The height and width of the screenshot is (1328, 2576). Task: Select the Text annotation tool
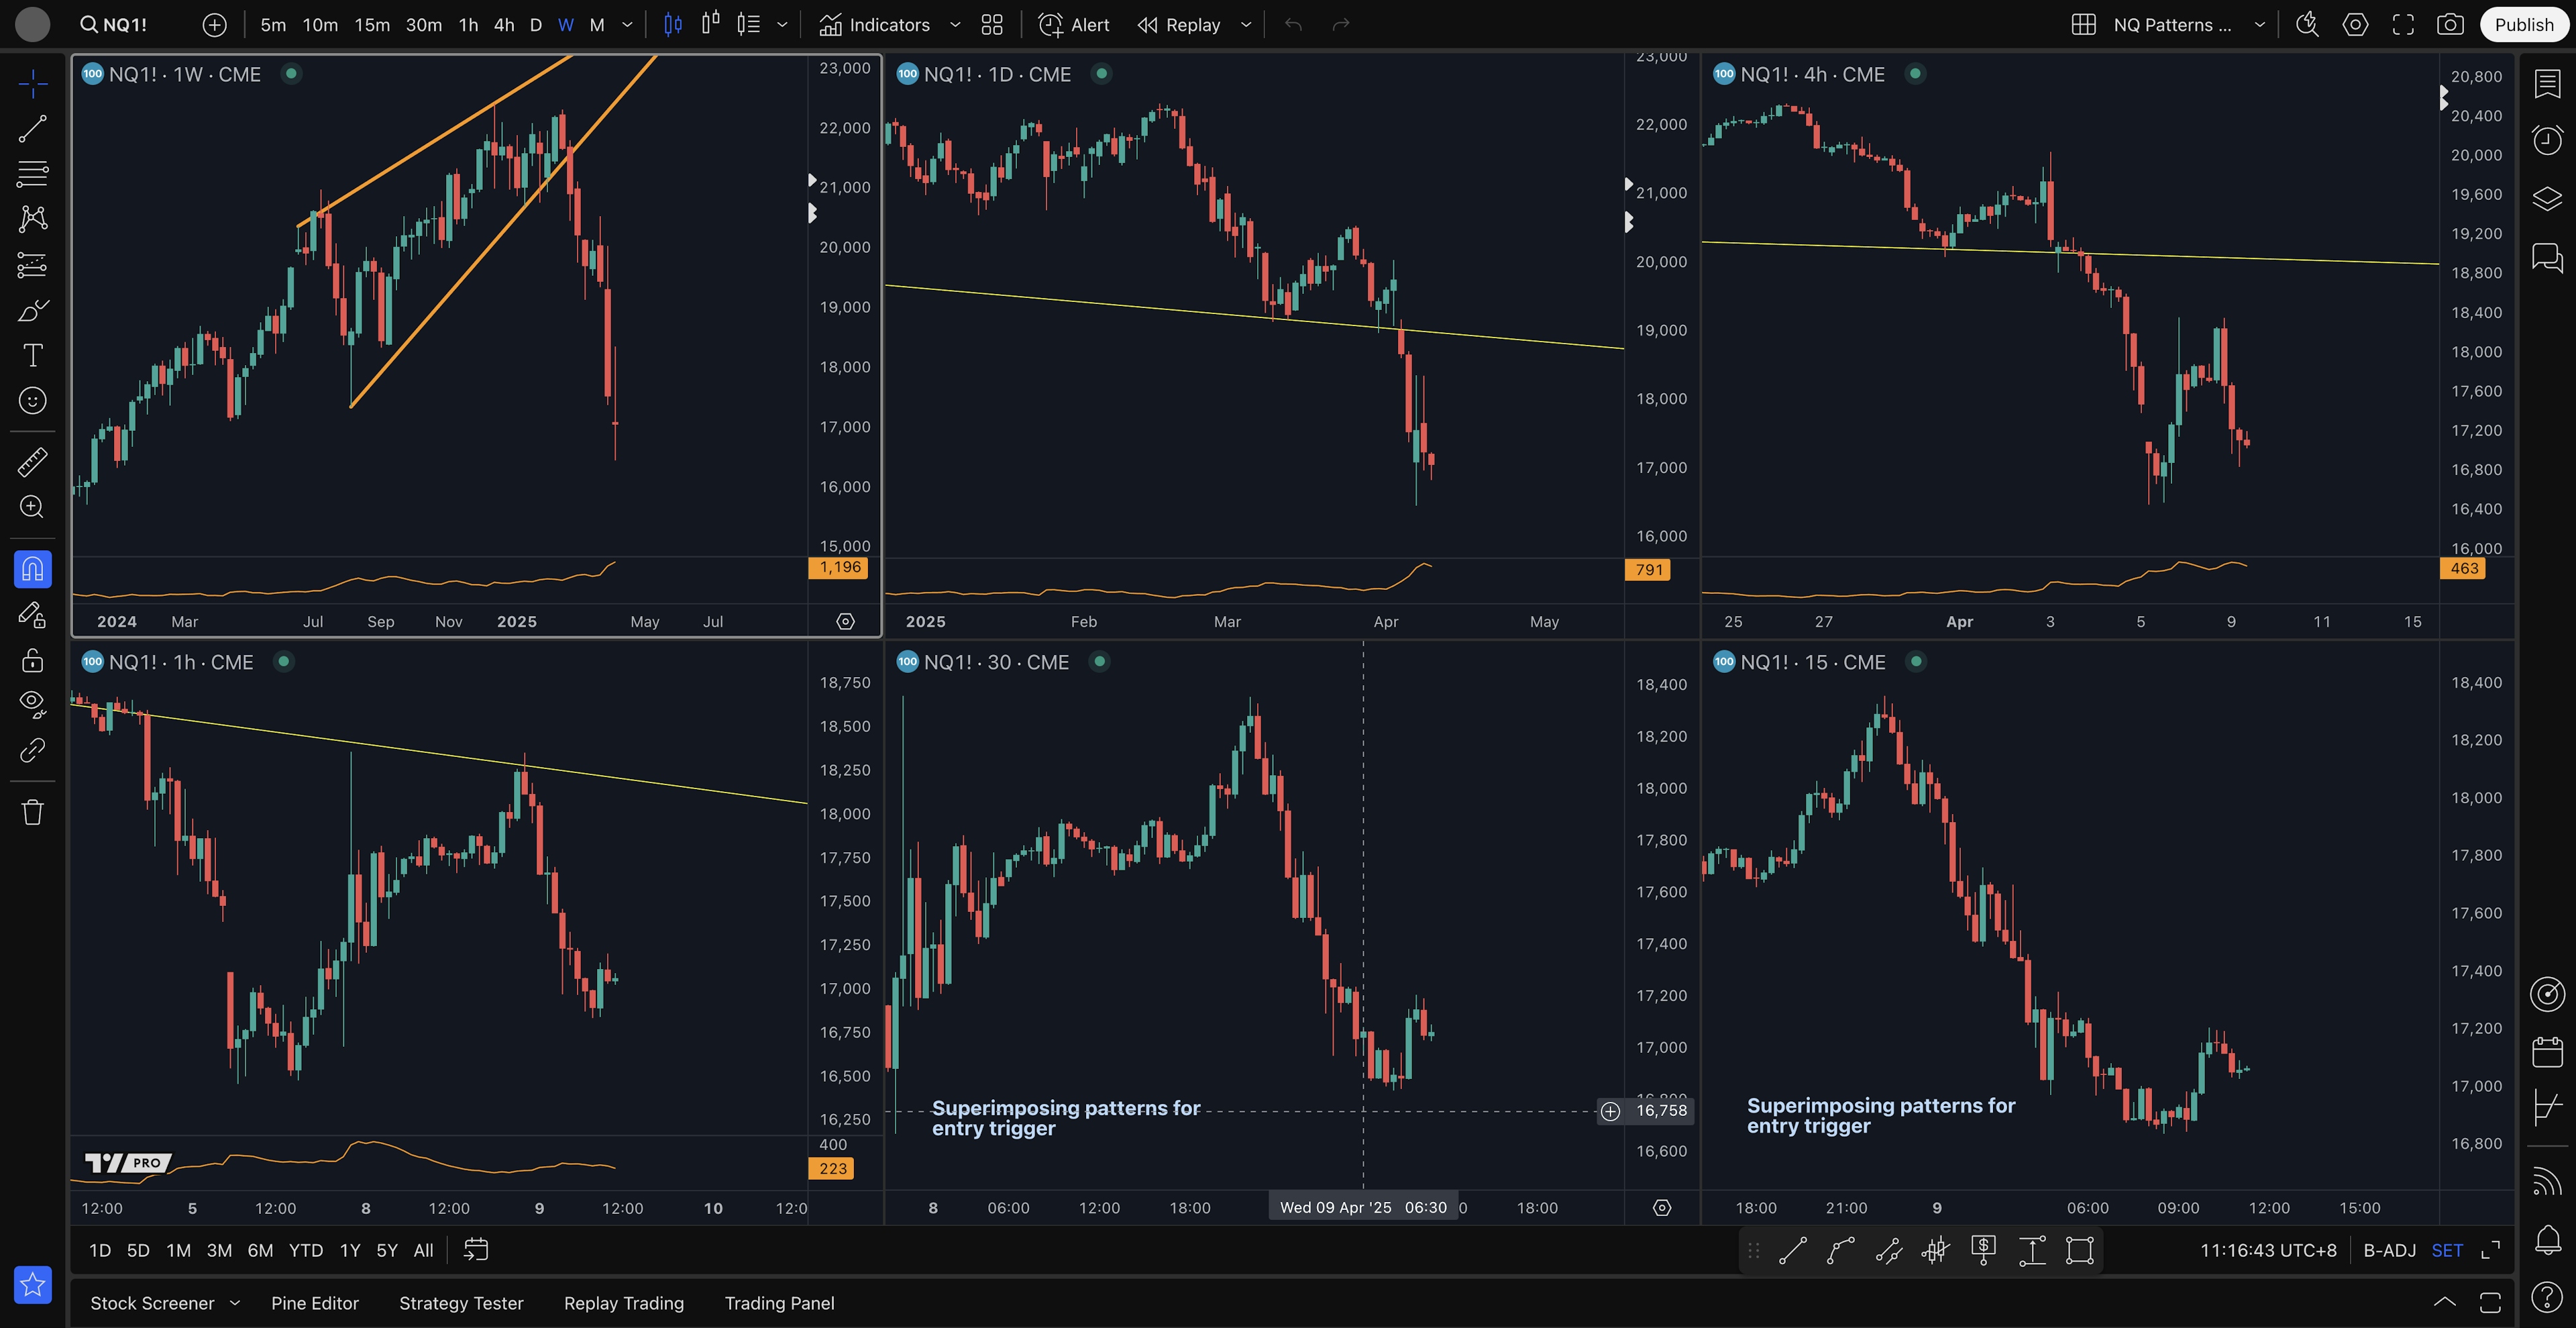[32, 355]
